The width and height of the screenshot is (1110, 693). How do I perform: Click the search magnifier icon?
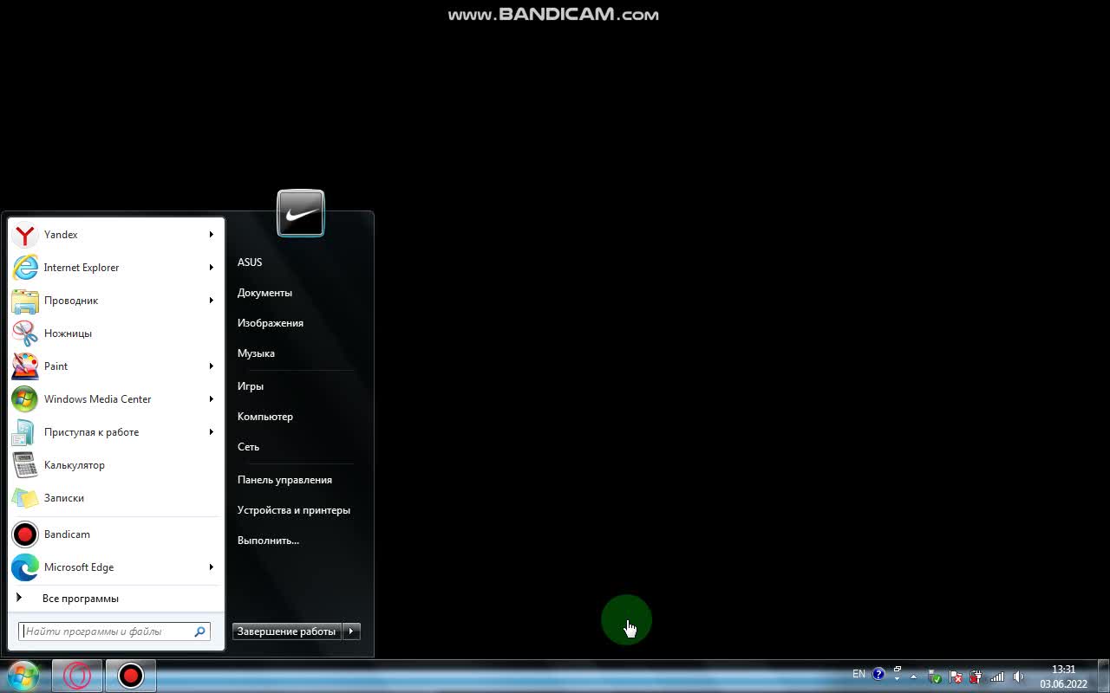[x=200, y=631]
